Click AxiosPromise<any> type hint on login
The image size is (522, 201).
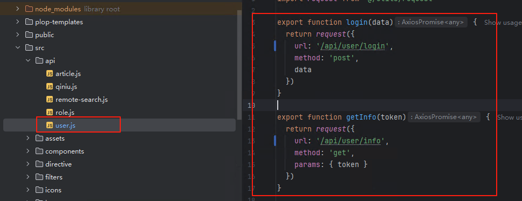coord(431,22)
